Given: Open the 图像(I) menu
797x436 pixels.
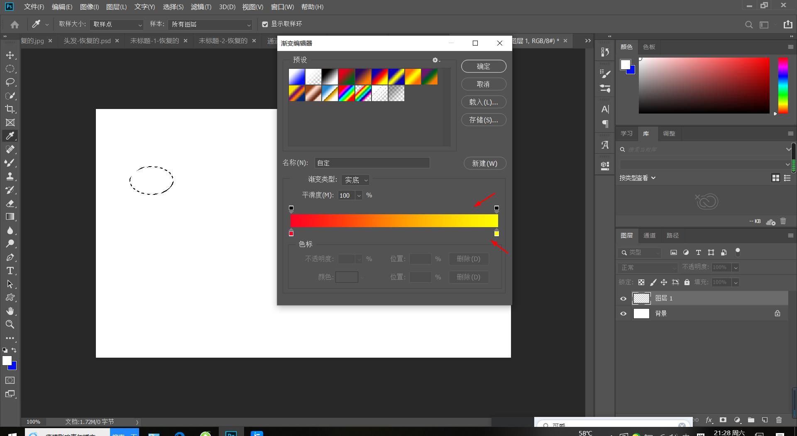Looking at the screenshot, I should coord(89,7).
